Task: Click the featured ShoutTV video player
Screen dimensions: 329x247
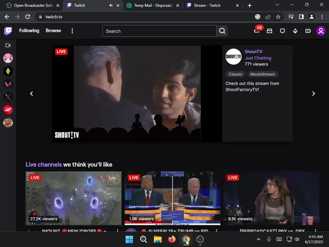Action: pyautogui.click(x=137, y=94)
